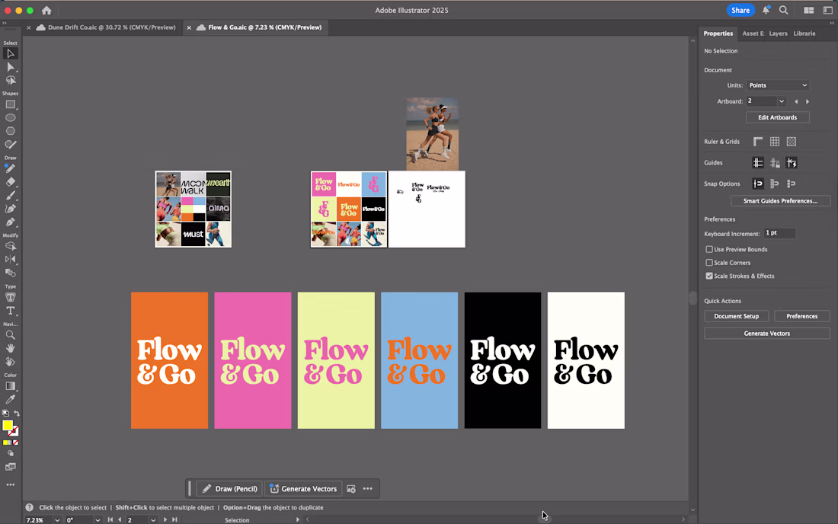Select the Eyedropper tool
838x524 pixels.
[10, 400]
